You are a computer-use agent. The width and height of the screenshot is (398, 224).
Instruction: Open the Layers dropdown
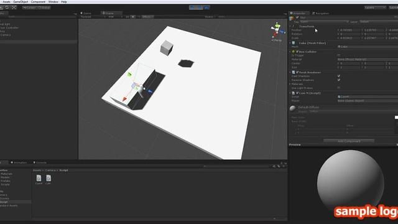[375, 7]
